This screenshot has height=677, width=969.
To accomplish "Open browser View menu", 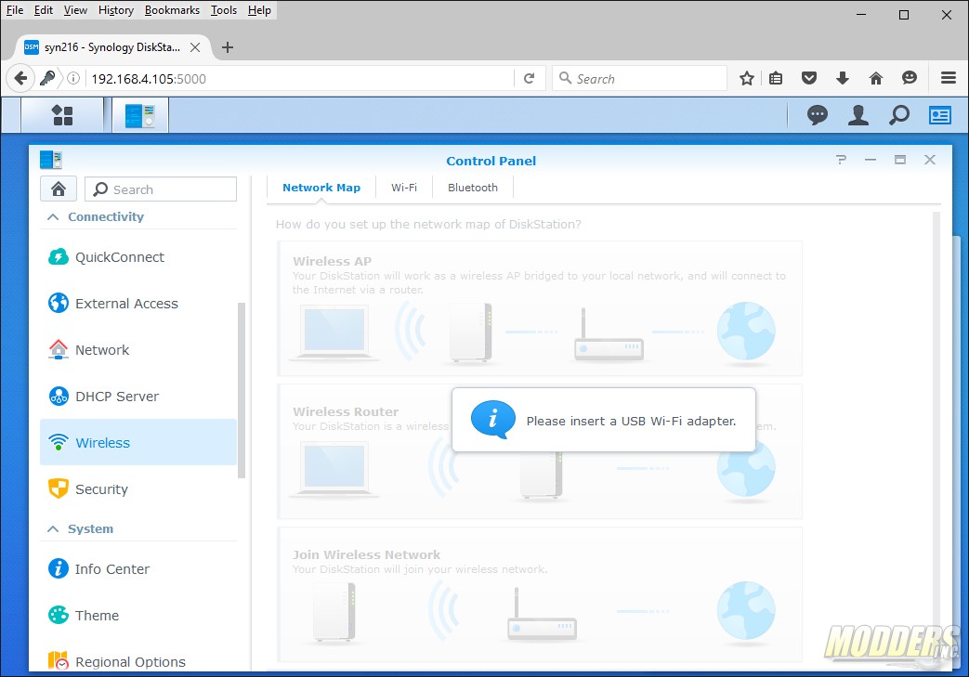I will pyautogui.click(x=75, y=10).
